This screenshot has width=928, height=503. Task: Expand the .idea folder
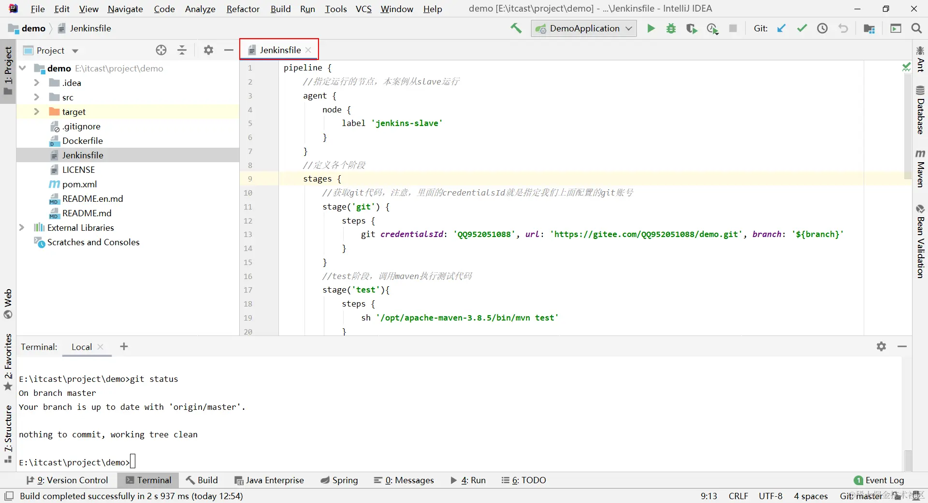(x=36, y=83)
